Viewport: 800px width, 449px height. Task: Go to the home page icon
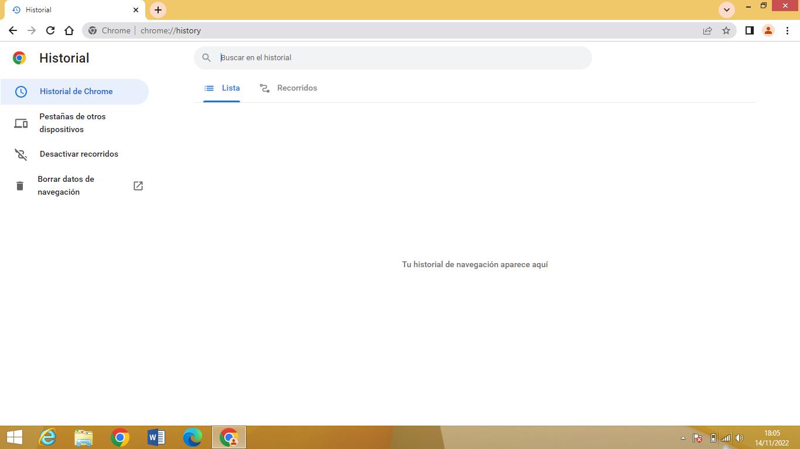69,30
